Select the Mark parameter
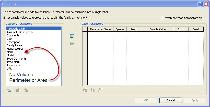The width and height of the screenshot is (210, 107). pos(34,52)
